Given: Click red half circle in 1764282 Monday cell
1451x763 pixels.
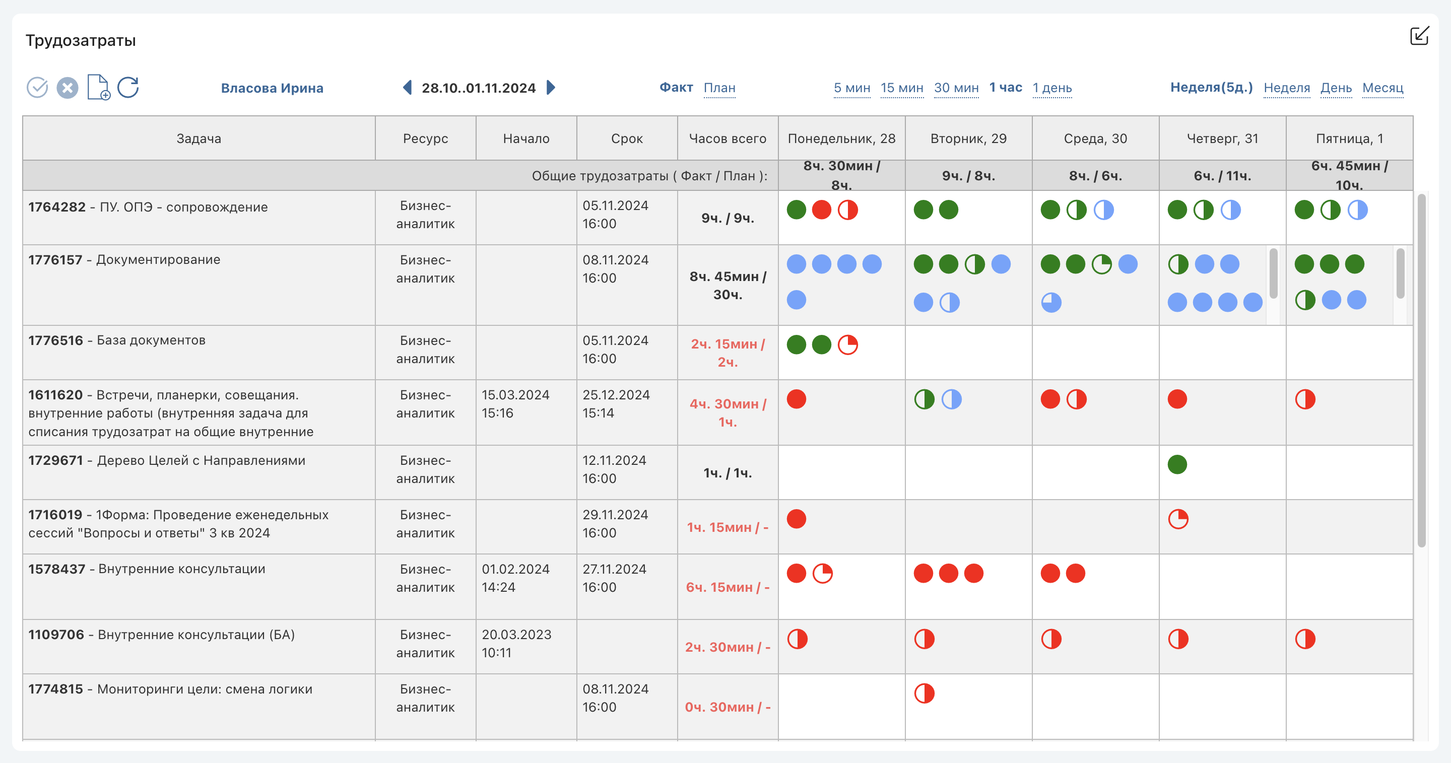Looking at the screenshot, I should pos(847,210).
